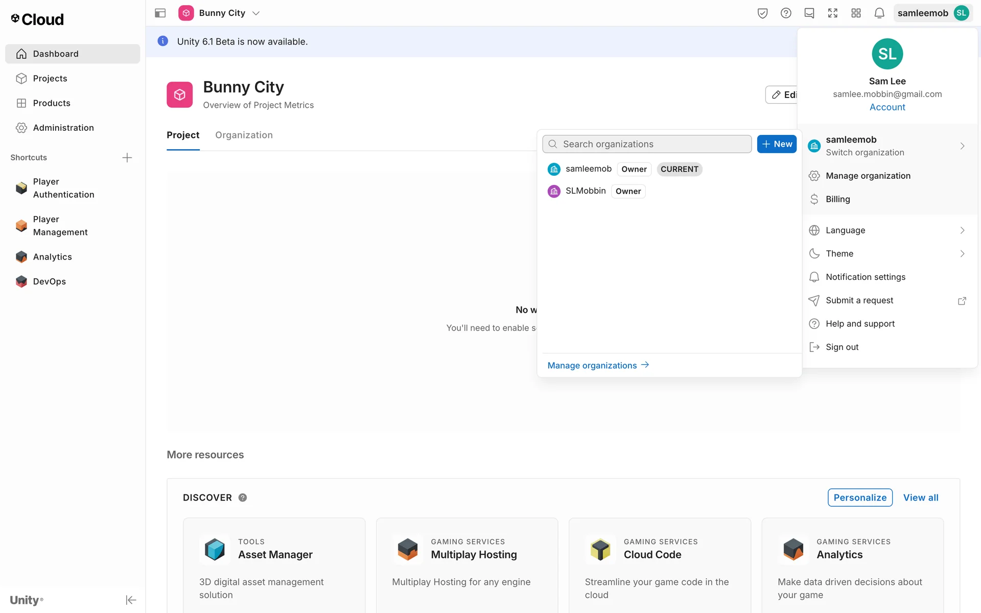Collapse the sidebar with arrow icon
Image resolution: width=981 pixels, height=613 pixels.
pyautogui.click(x=131, y=600)
